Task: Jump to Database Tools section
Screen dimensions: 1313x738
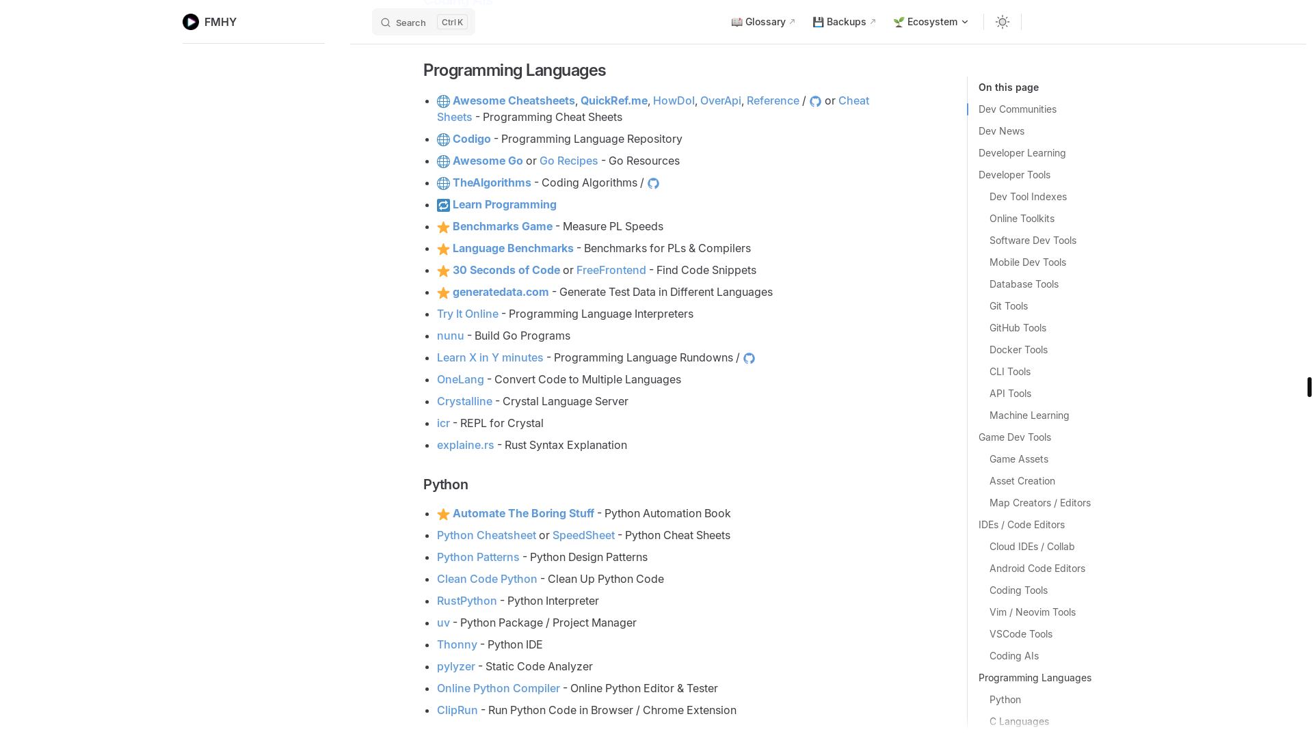Action: point(1024,284)
